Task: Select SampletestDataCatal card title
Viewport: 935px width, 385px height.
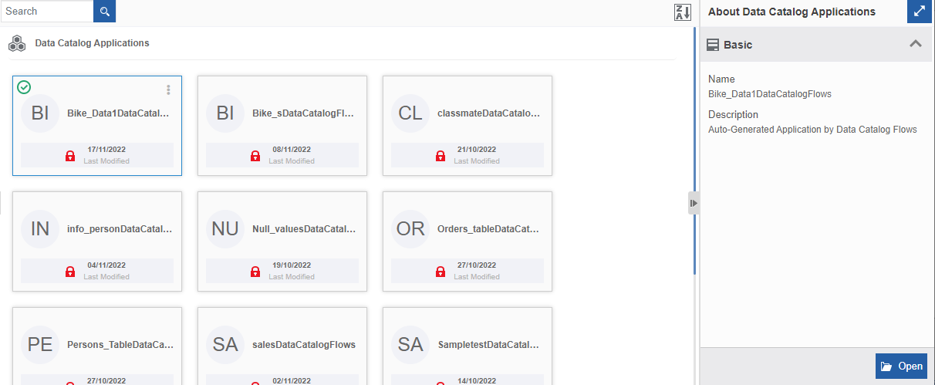Action: point(488,345)
